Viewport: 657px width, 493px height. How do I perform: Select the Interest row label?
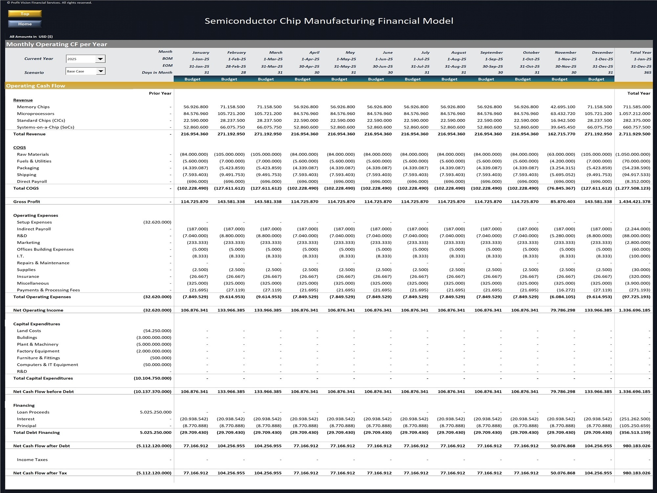point(26,419)
